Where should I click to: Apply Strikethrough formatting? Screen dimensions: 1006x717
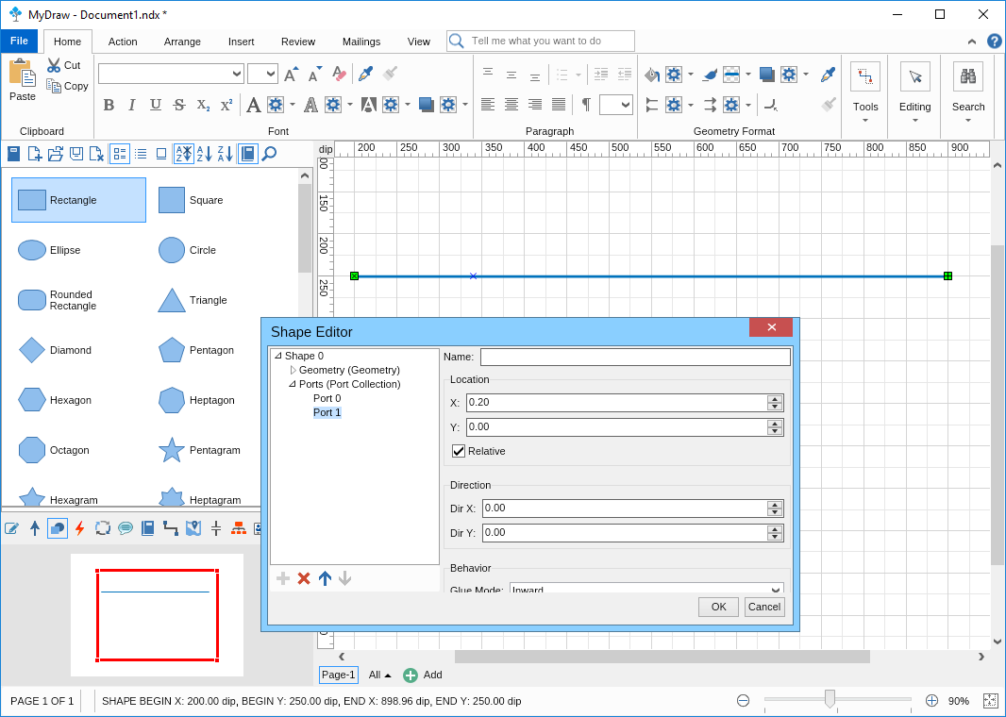(x=179, y=105)
